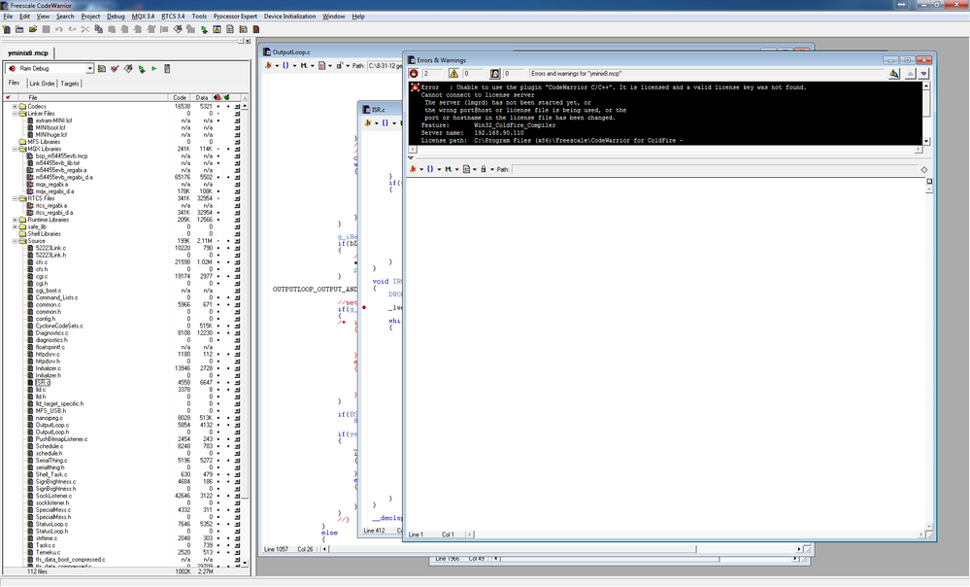Select ISR.c in the file list
970x587 pixels.
coord(42,383)
